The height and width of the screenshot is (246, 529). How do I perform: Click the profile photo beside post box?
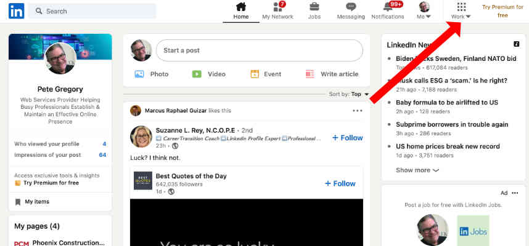[141, 50]
